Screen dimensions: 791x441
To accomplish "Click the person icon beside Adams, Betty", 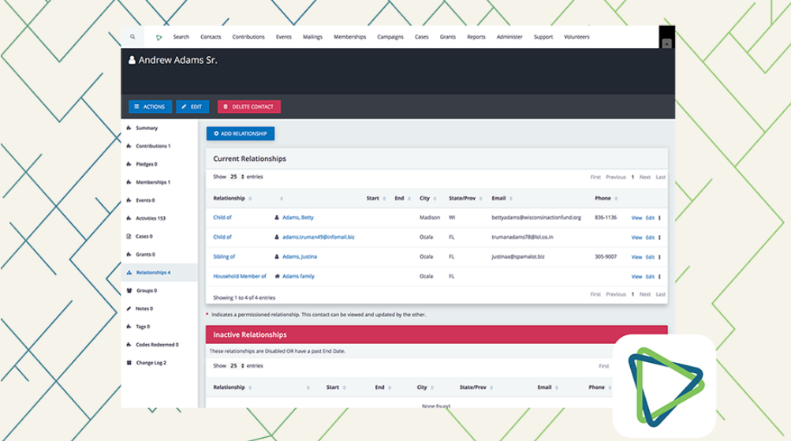I will click(277, 218).
